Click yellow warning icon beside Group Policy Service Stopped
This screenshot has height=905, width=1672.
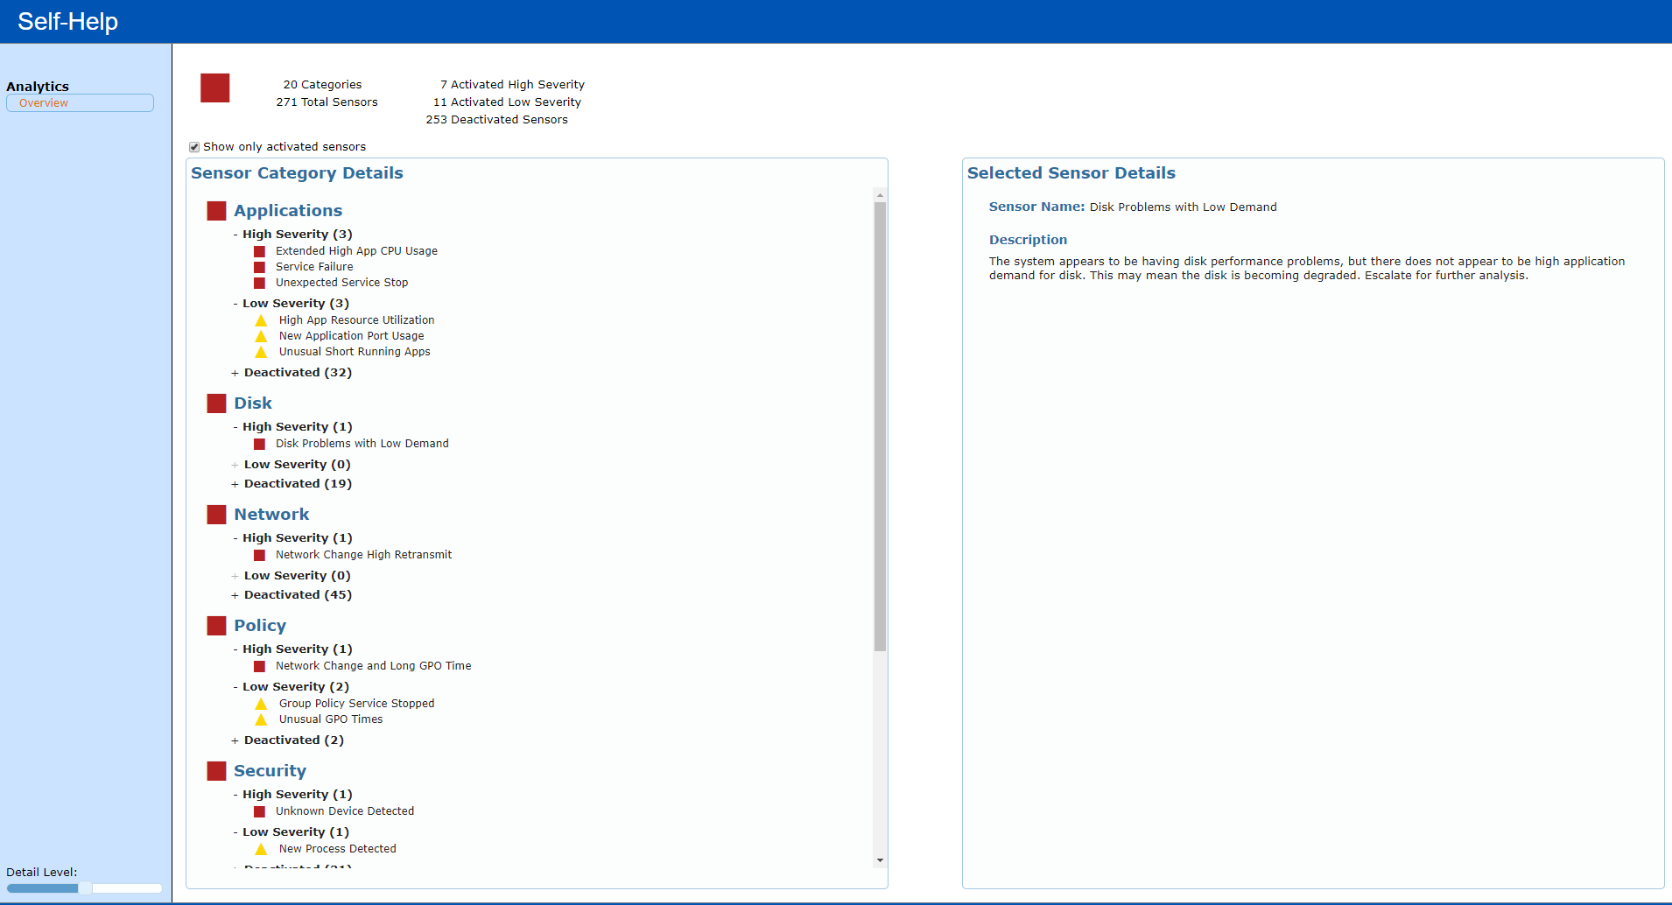(x=261, y=704)
